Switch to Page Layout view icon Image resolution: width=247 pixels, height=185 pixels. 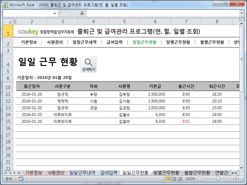pyautogui.click(x=174, y=179)
